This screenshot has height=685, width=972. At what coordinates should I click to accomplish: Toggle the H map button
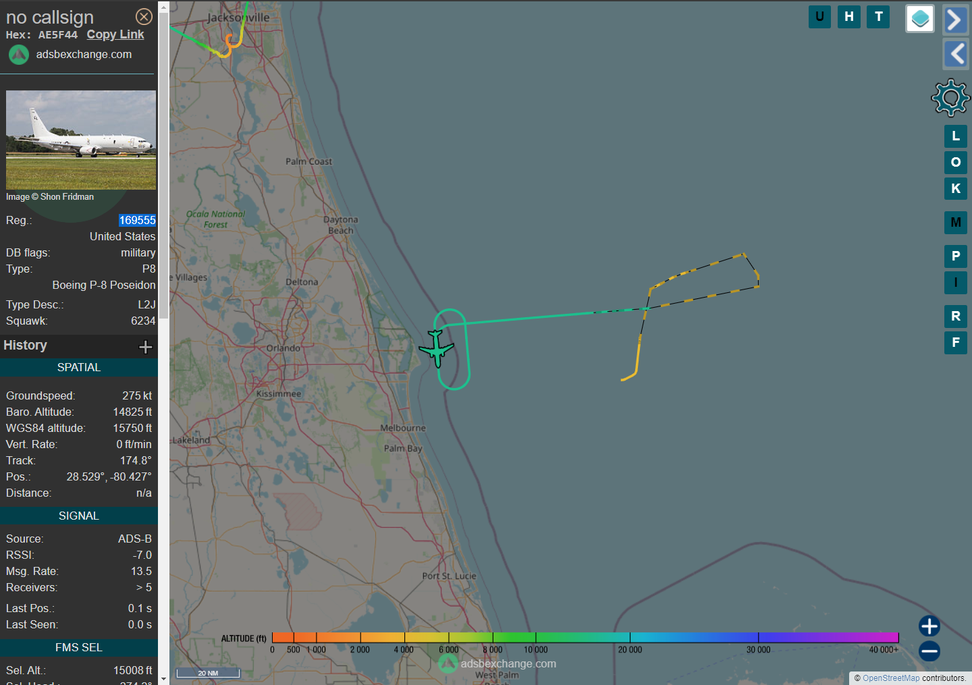click(849, 17)
